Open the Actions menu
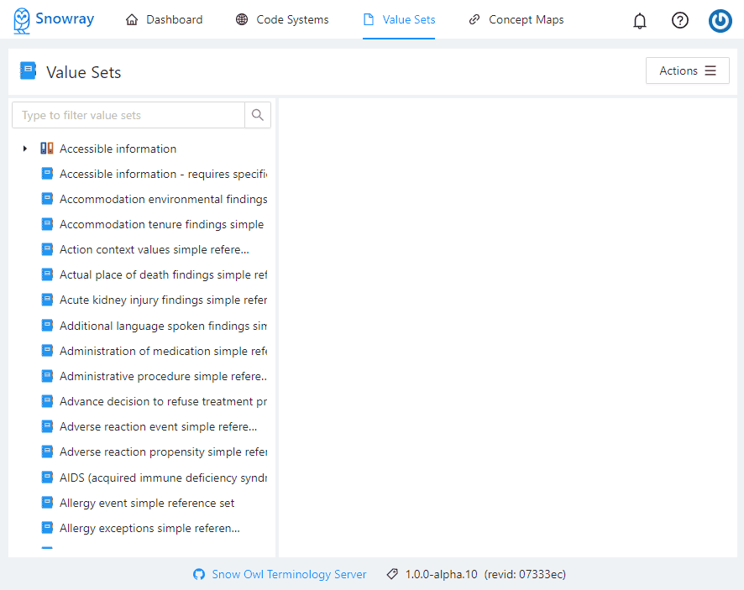The height and width of the screenshot is (590, 744). coord(687,70)
